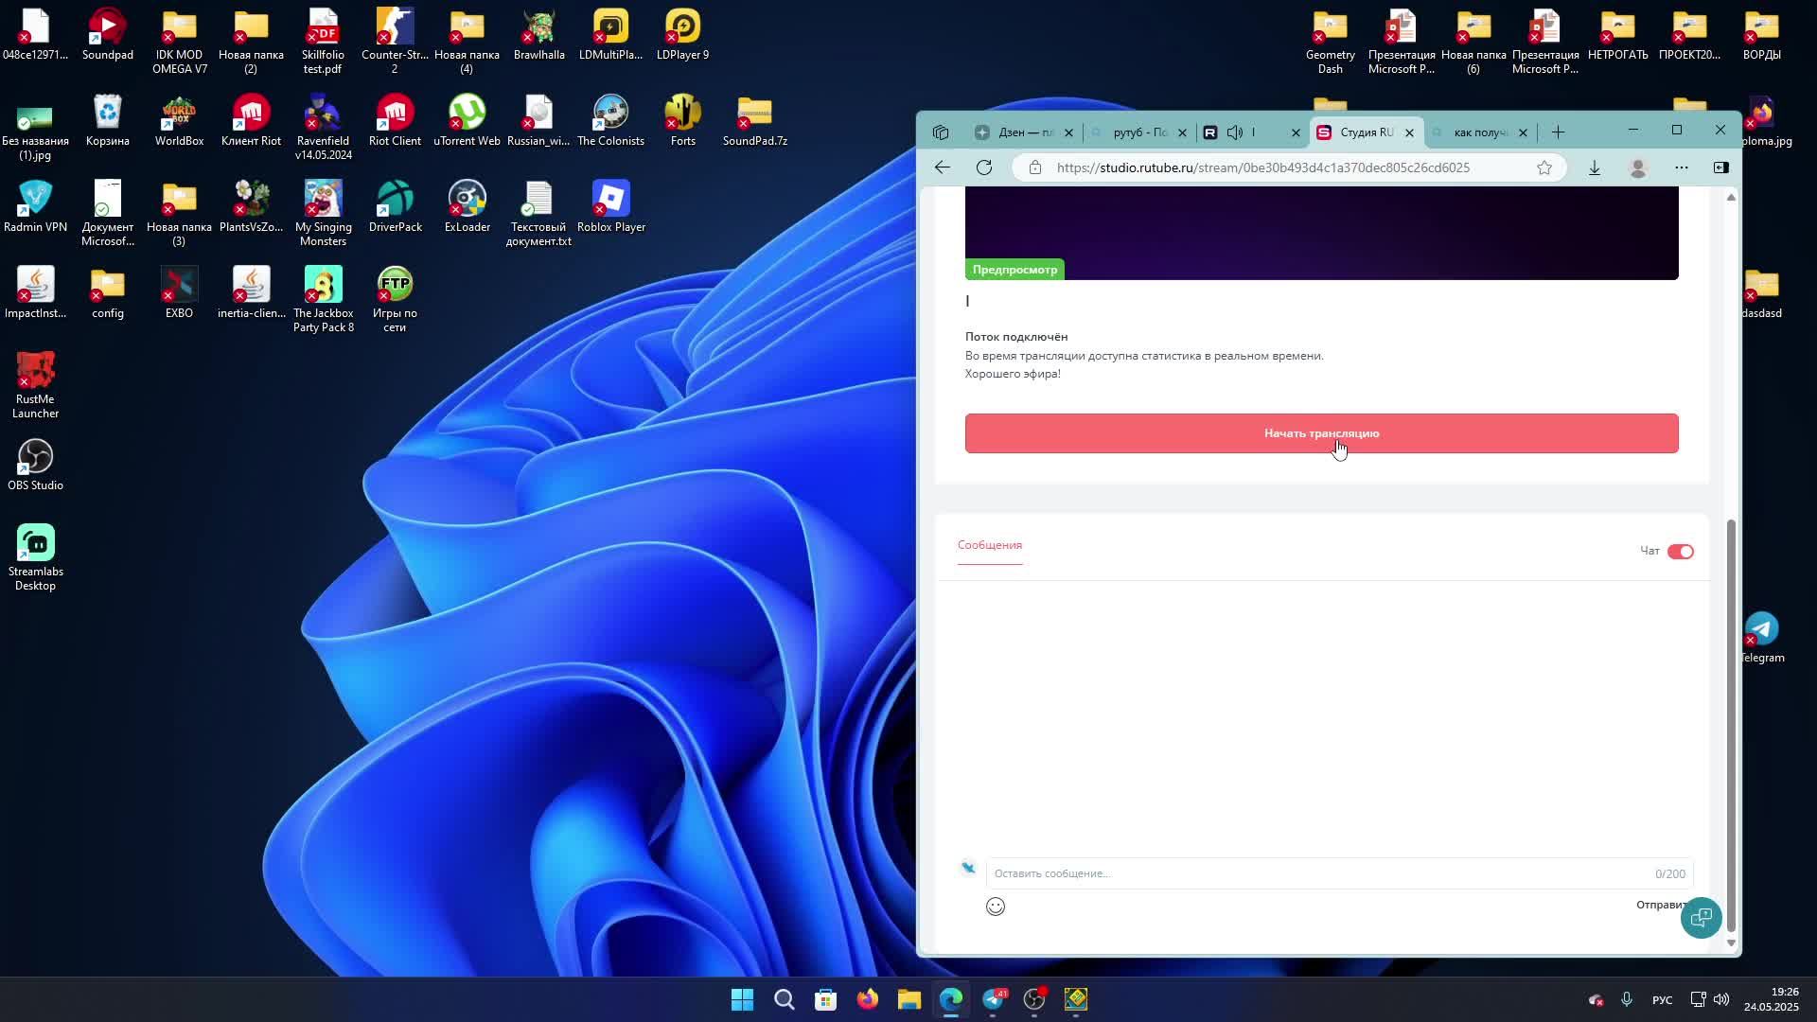The image size is (1817, 1022).
Task: Select the 'Текстовый документ.txt' file
Action: pyautogui.click(x=538, y=214)
